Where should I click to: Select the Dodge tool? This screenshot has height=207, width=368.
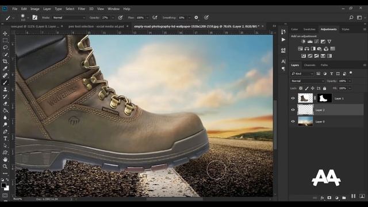5,125
